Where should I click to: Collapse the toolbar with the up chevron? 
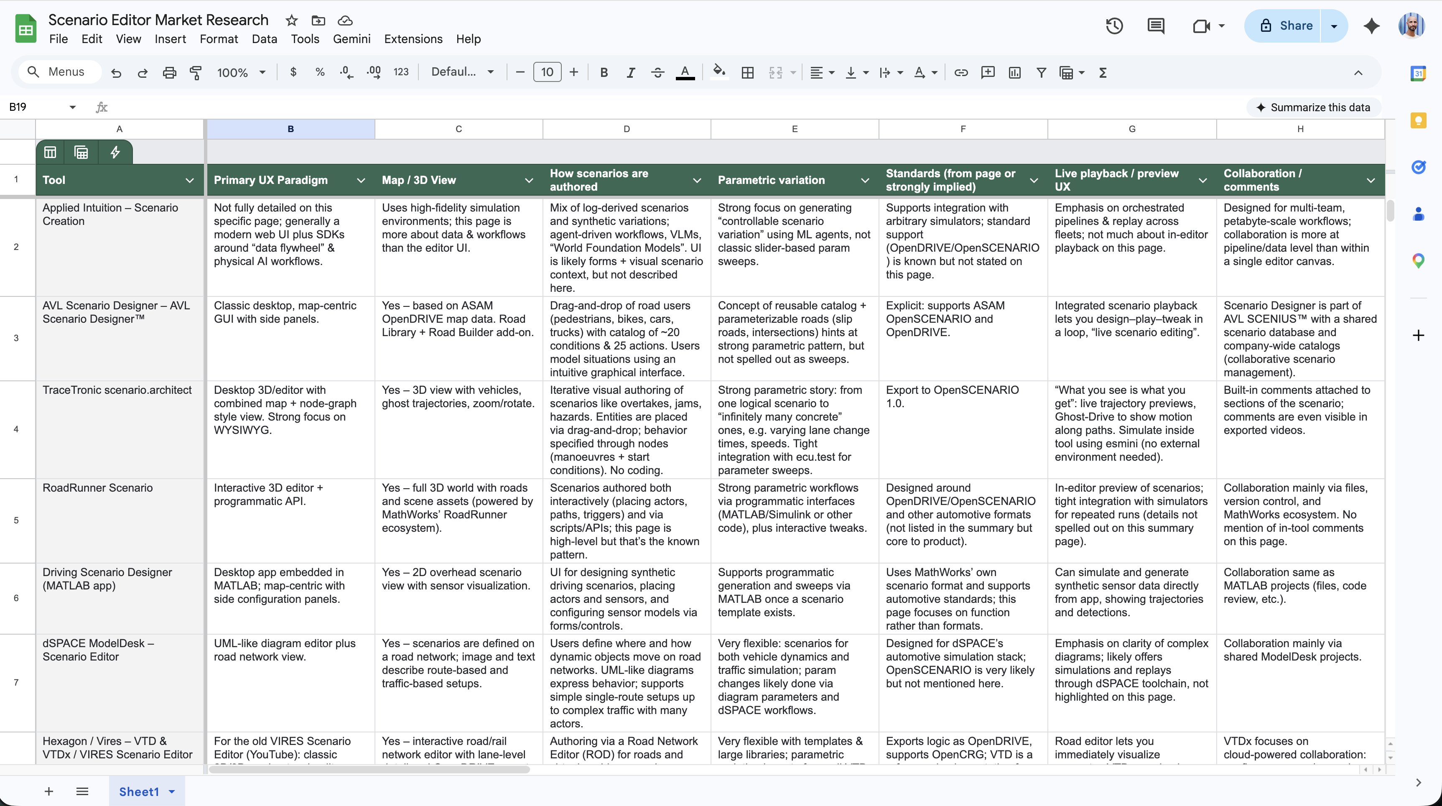pyautogui.click(x=1358, y=72)
